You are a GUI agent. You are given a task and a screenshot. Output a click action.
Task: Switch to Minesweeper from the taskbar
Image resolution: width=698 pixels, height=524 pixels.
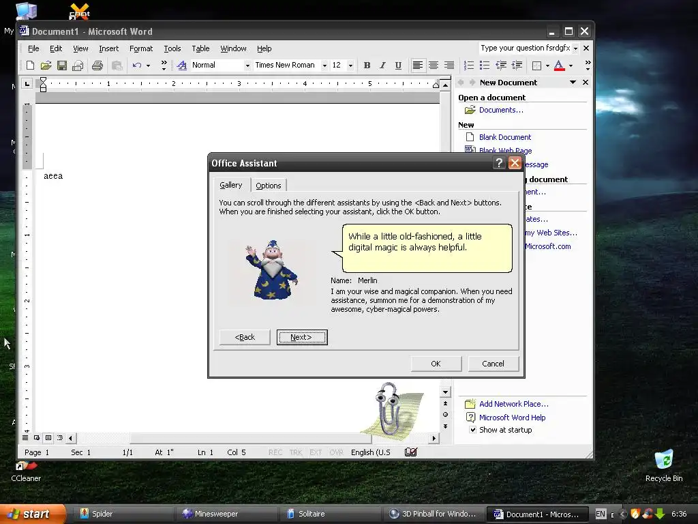coord(227,514)
